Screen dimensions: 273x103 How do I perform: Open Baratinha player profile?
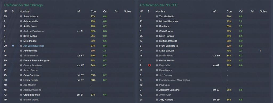pos(164,26)
